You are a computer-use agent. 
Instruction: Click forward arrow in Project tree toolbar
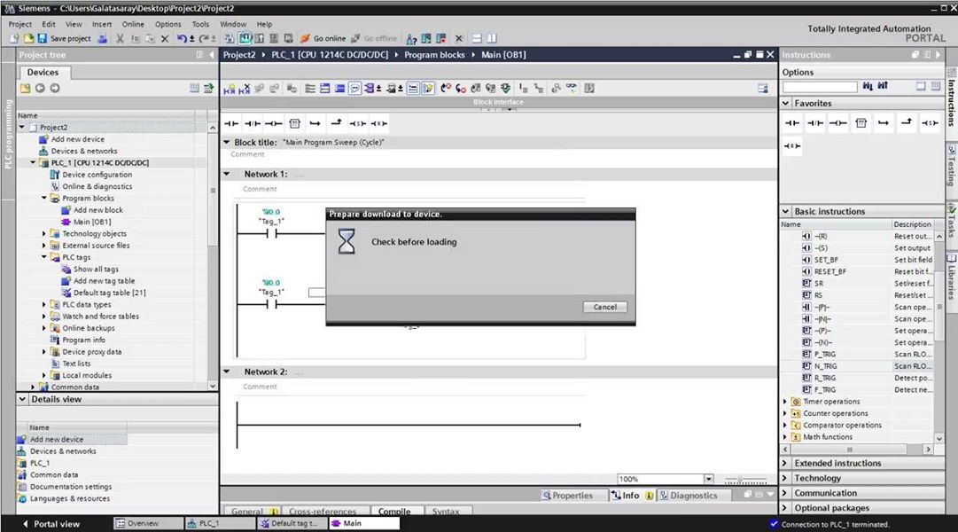point(55,88)
